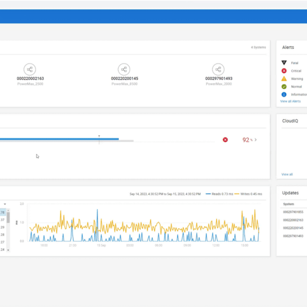
Task: Click the red critical status icon beside 92
Action: pyautogui.click(x=225, y=140)
